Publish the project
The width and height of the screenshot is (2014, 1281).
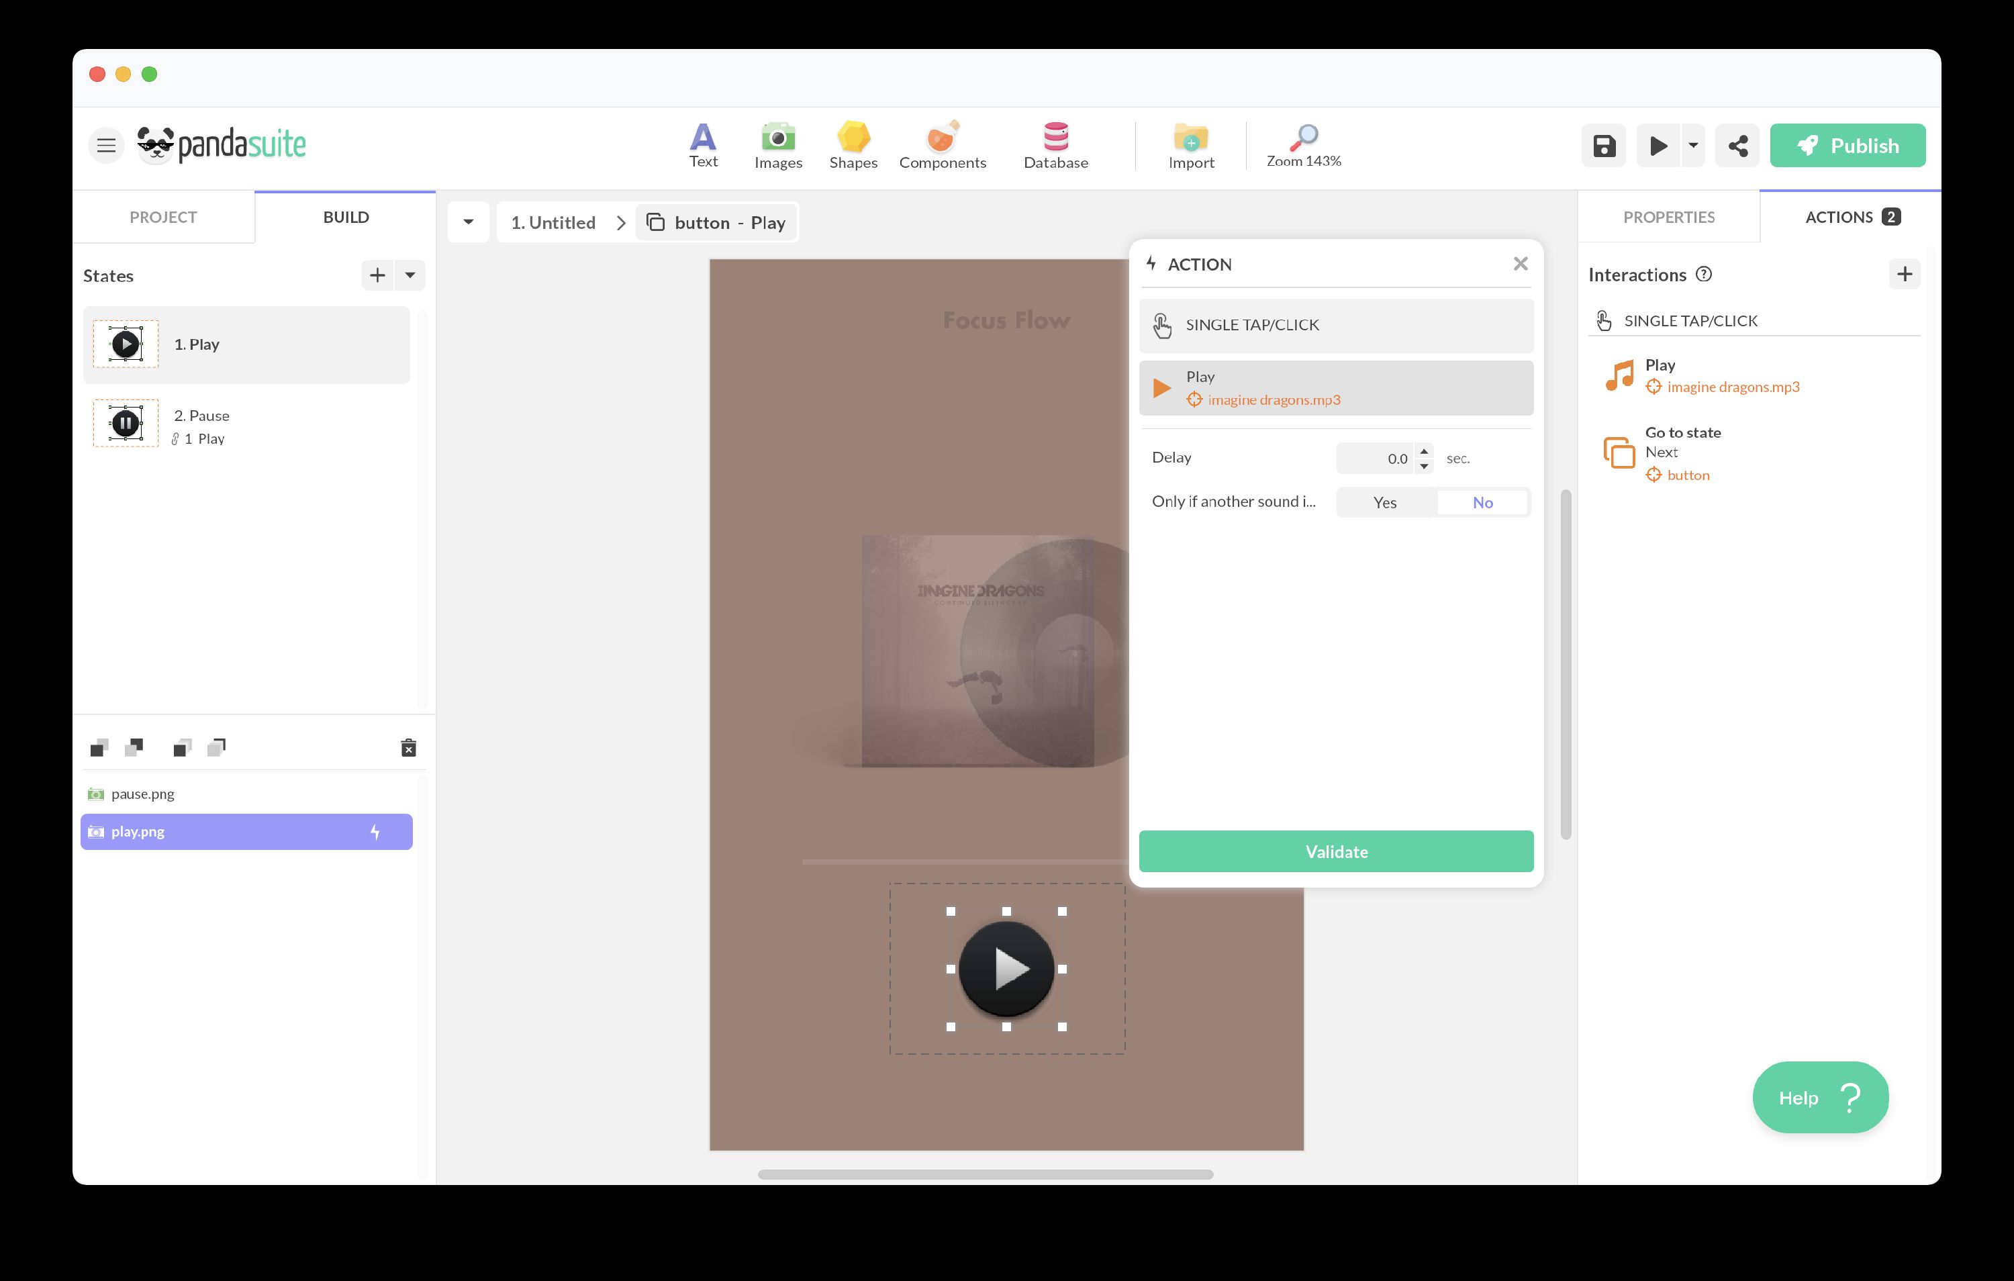click(1847, 145)
